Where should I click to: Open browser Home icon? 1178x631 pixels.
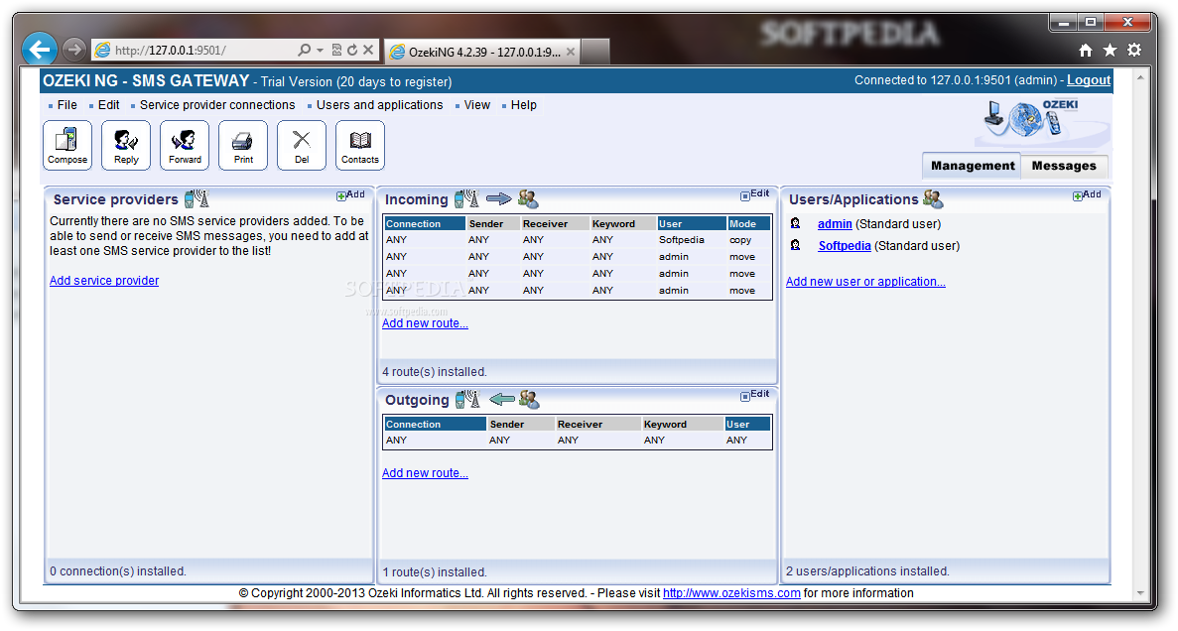[1086, 51]
